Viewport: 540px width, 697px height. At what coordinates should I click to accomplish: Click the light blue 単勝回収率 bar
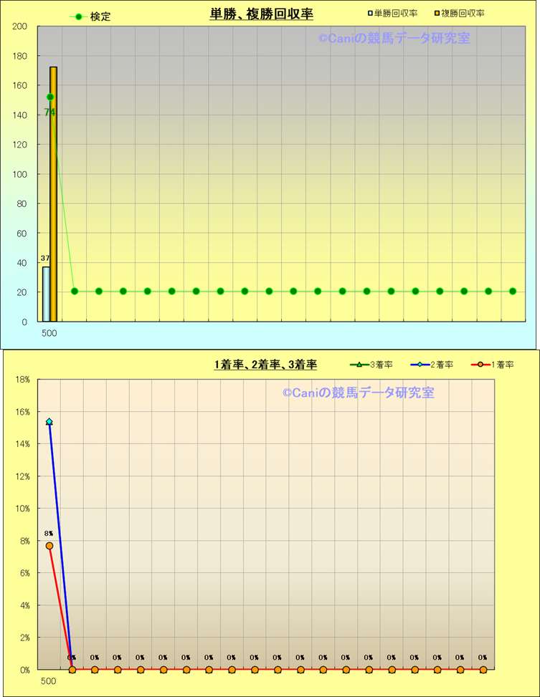click(x=46, y=294)
